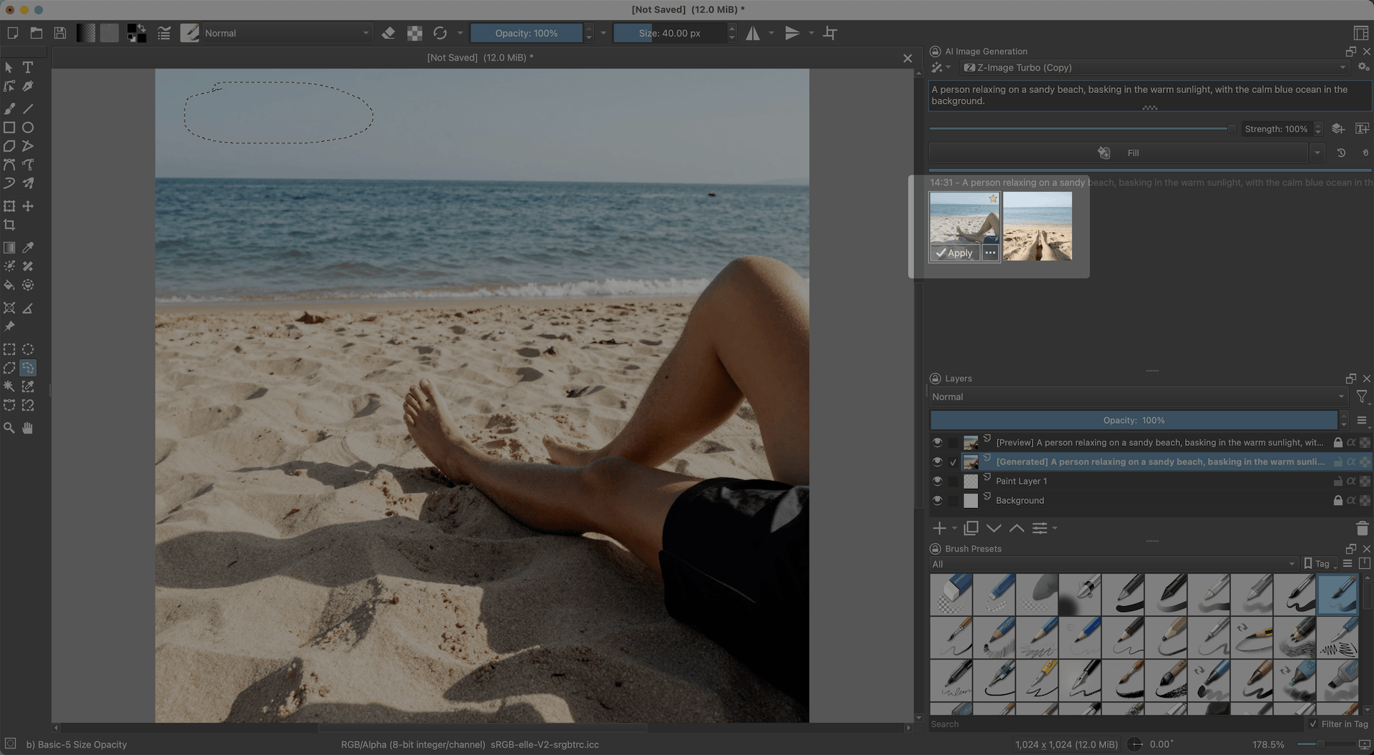Activate the Pan hand tool

click(28, 428)
